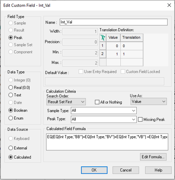Screen dimensions: 175x180
Task: Click the Precision field
Action: pos(80,42)
